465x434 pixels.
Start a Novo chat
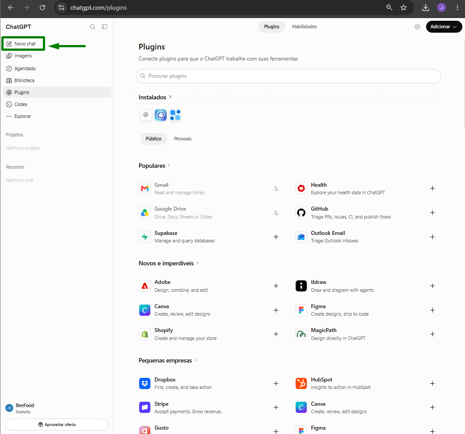pyautogui.click(x=23, y=44)
